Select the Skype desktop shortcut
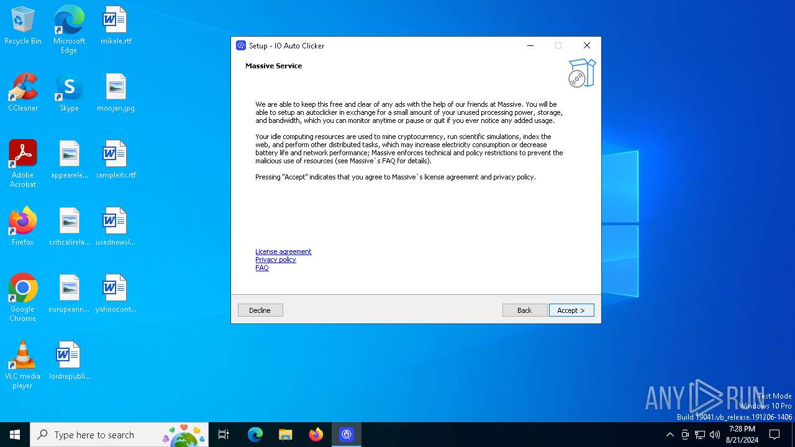The image size is (795, 447). (69, 93)
